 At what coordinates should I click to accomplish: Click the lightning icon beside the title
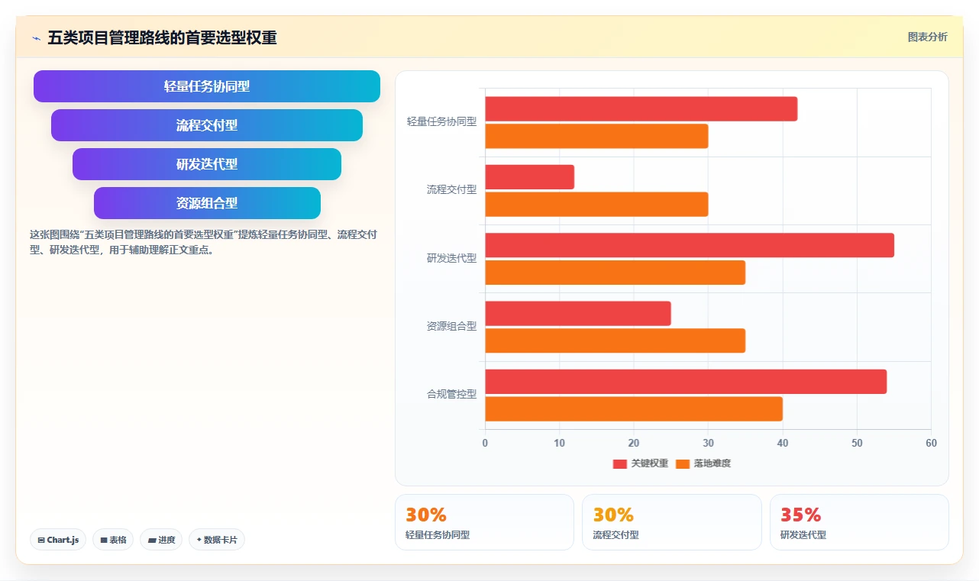[x=36, y=38]
